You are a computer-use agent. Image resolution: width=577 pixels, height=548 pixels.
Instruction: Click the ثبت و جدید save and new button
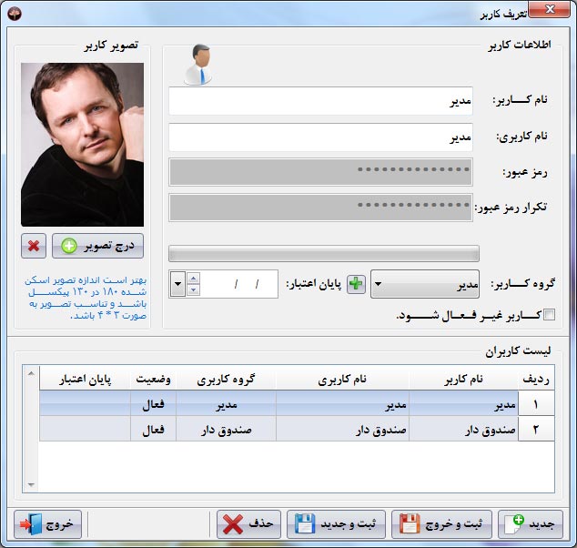(x=336, y=524)
